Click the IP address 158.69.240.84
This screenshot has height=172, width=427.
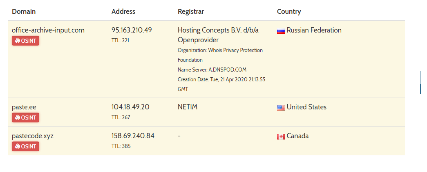pos(133,136)
